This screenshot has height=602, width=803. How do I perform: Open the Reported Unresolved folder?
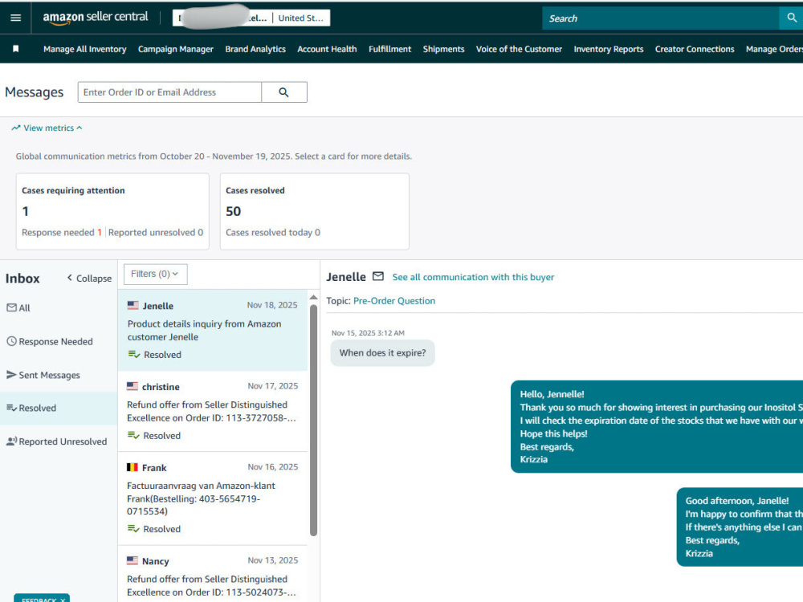point(56,441)
